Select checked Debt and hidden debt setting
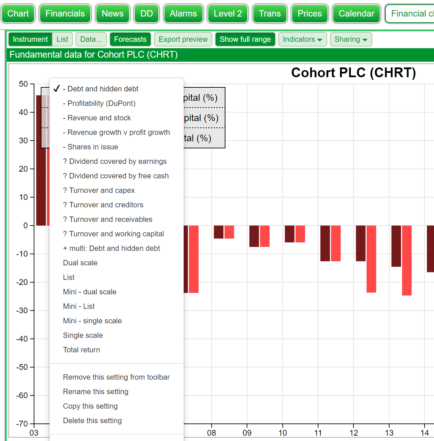The width and height of the screenshot is (434, 441). [117, 89]
